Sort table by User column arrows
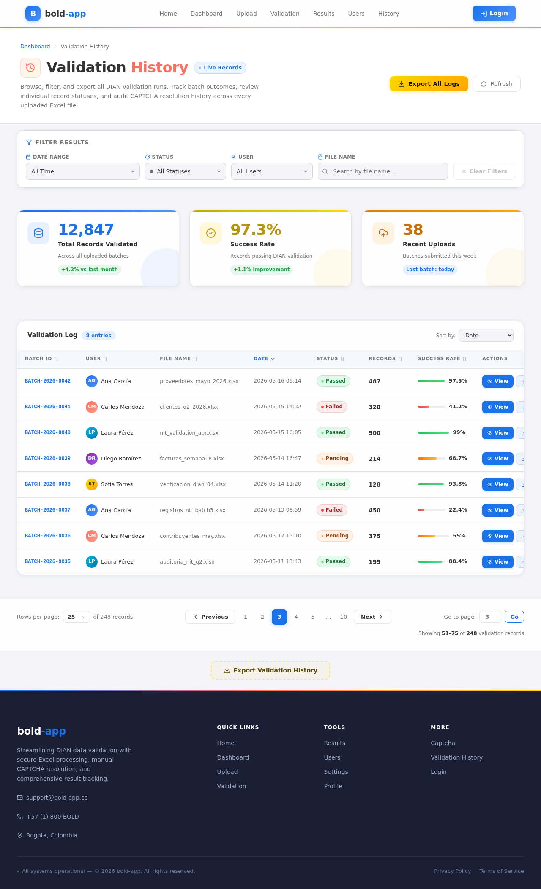The height and width of the screenshot is (889, 541). (x=105, y=359)
